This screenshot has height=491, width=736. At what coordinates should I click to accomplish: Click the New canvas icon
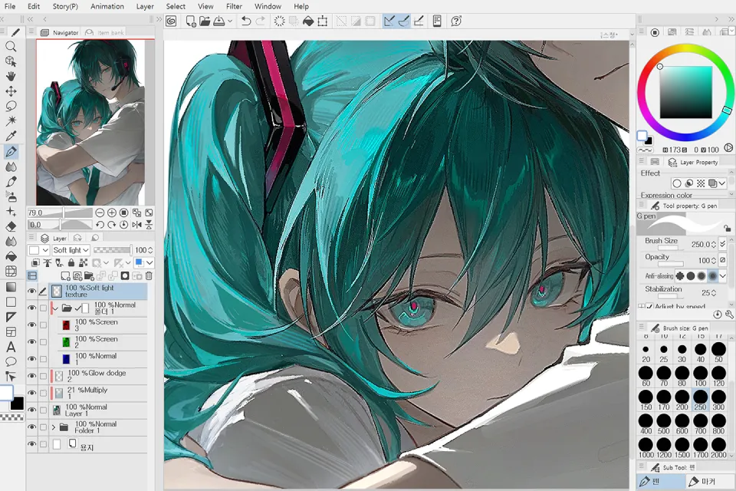[x=191, y=21]
